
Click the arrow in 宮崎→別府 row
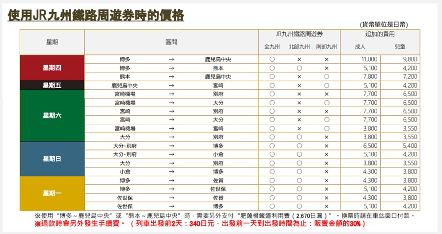pyautogui.click(x=171, y=111)
